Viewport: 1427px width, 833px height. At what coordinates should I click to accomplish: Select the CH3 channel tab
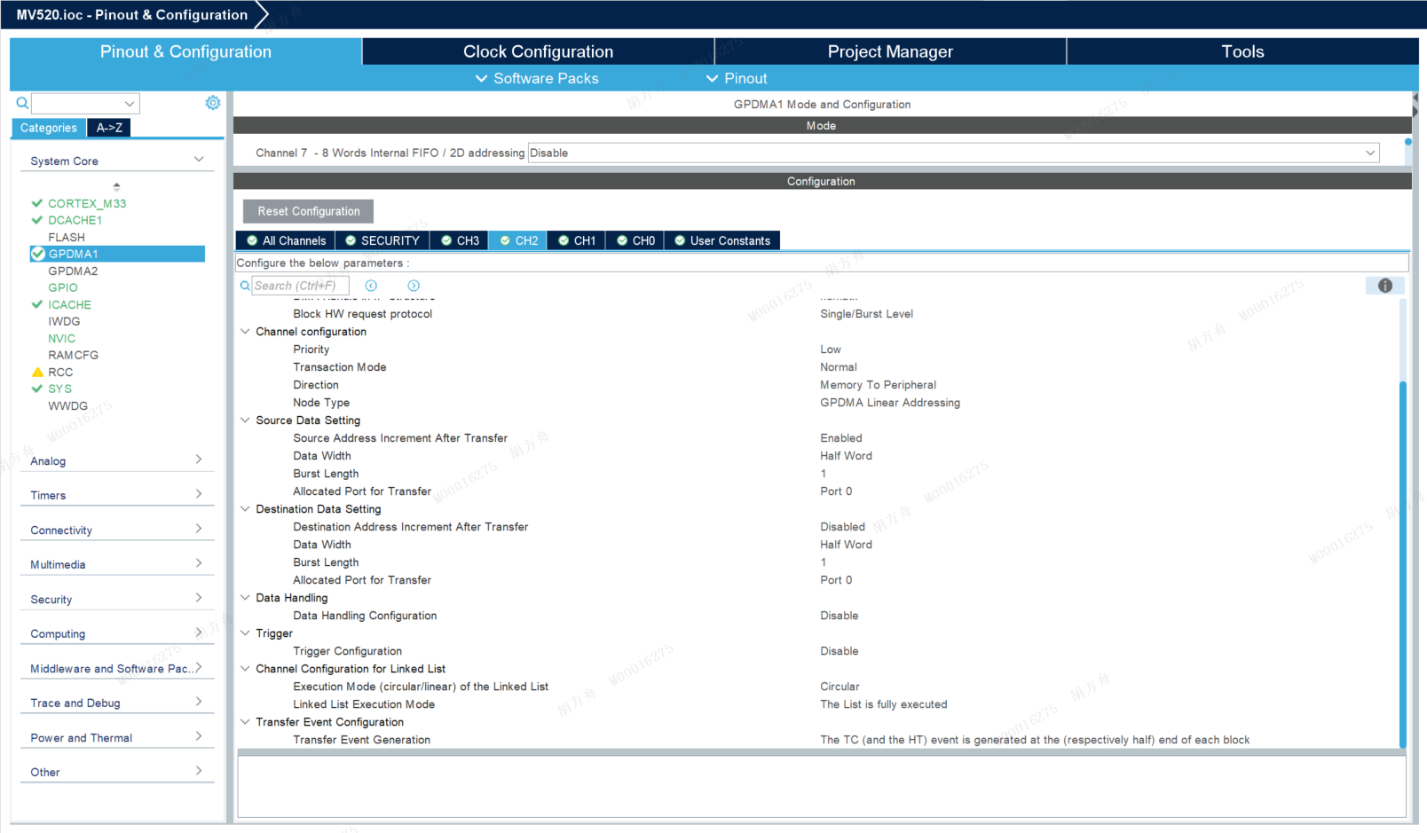pos(460,240)
